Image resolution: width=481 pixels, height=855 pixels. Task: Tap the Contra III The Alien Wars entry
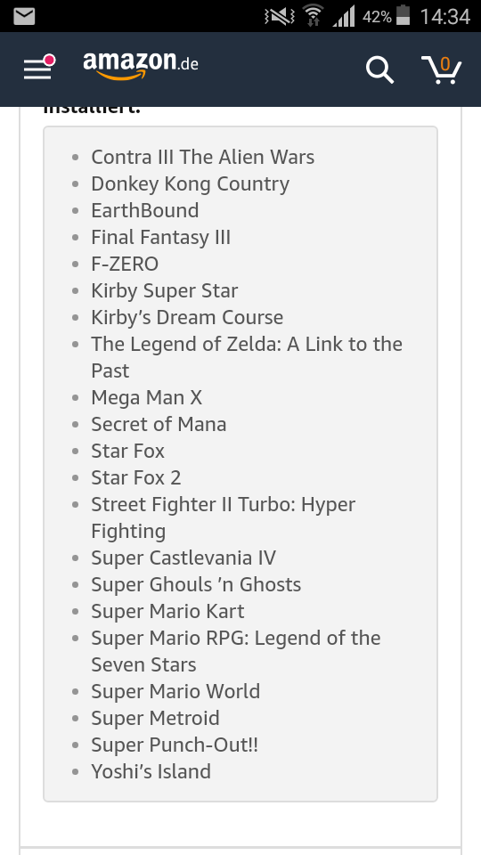pyautogui.click(x=203, y=157)
